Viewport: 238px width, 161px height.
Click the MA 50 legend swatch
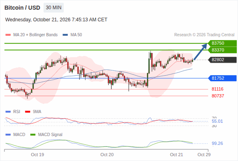pyautogui.click(x=65, y=35)
